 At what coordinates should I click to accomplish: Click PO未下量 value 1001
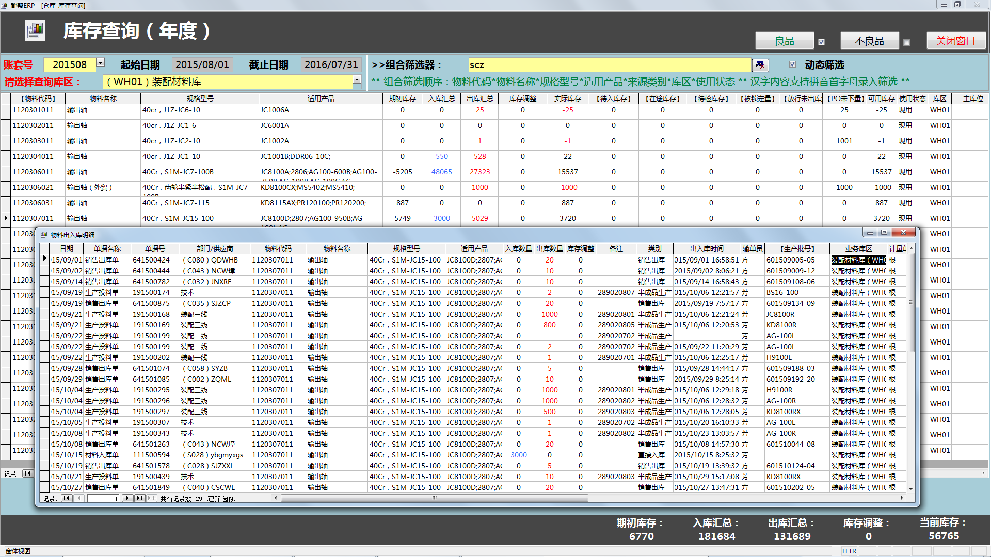tap(844, 141)
